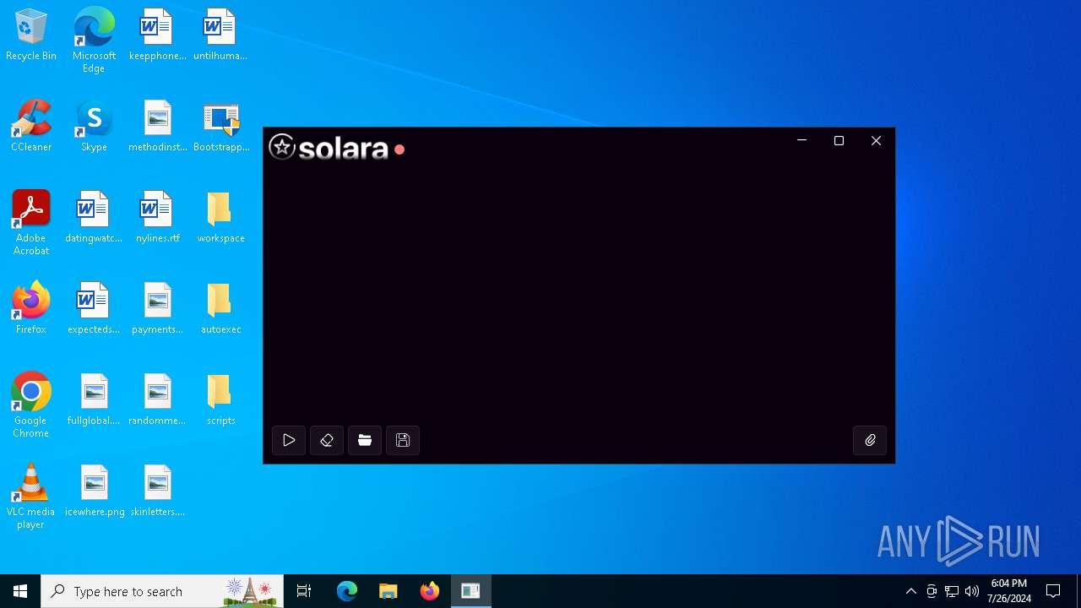Select the Adobe Acrobat desktop shortcut
Viewport: 1081px width, 608px height.
[x=31, y=223]
